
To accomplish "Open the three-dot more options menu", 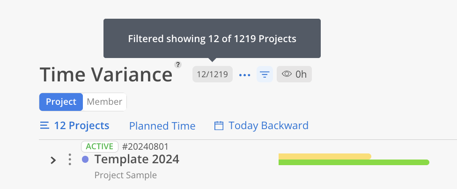I will pyautogui.click(x=245, y=74).
